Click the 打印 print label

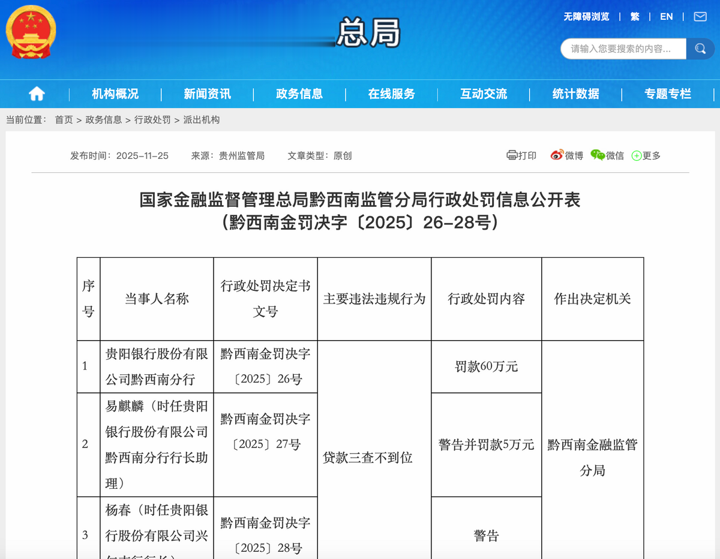click(527, 155)
